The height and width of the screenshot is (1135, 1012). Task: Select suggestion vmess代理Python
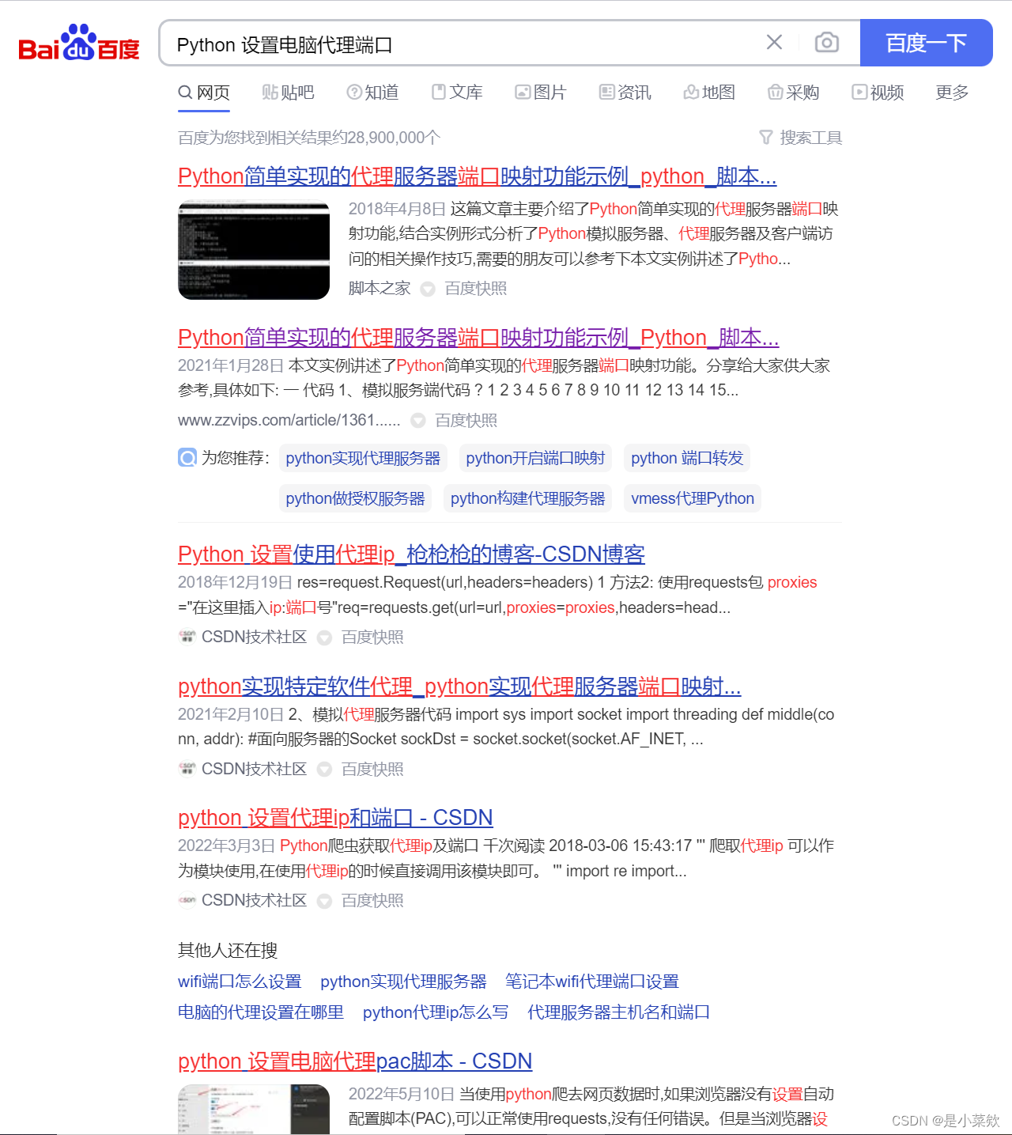pos(693,498)
